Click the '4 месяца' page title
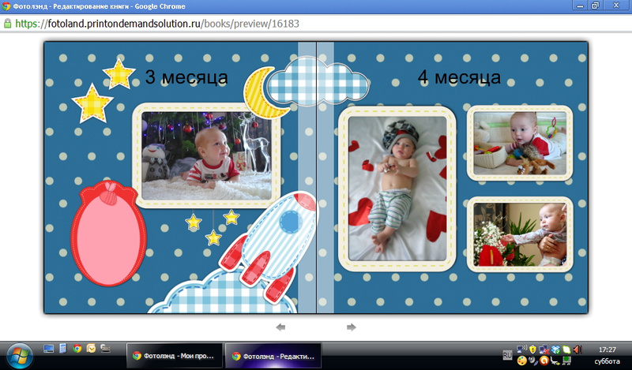The height and width of the screenshot is (370, 632). click(459, 77)
